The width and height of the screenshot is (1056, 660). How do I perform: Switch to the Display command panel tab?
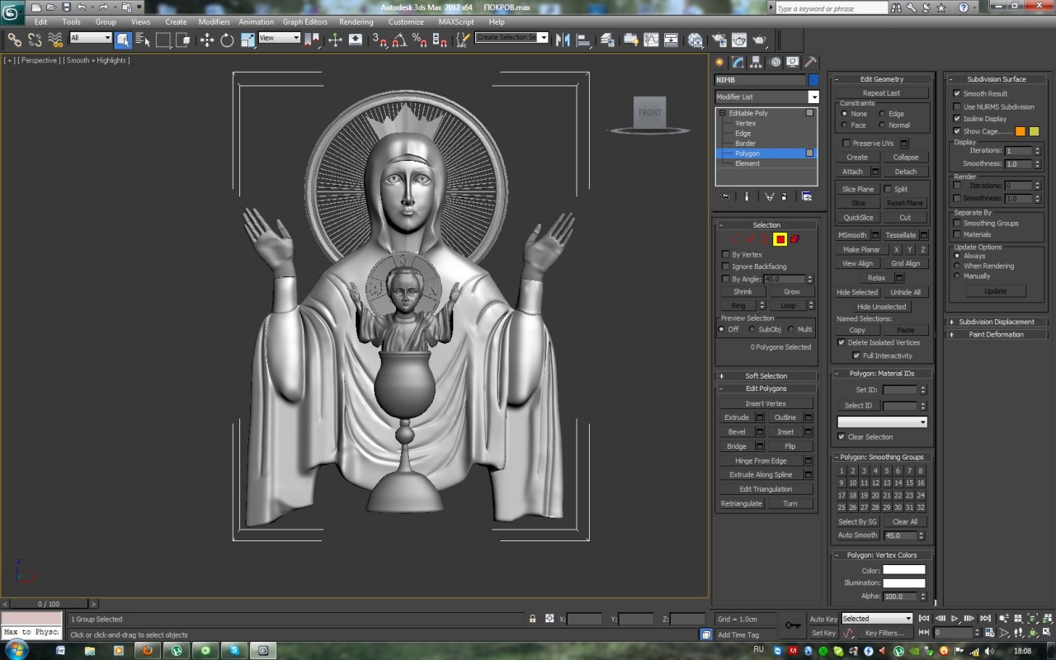coord(793,62)
